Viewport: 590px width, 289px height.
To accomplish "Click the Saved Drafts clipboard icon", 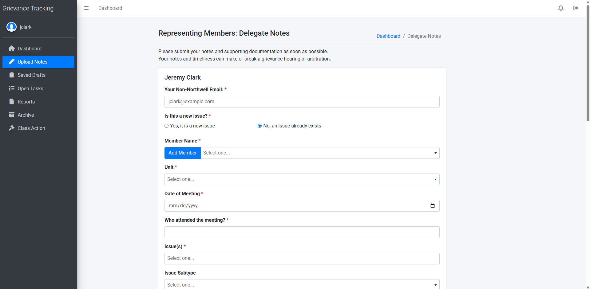I will coord(12,75).
